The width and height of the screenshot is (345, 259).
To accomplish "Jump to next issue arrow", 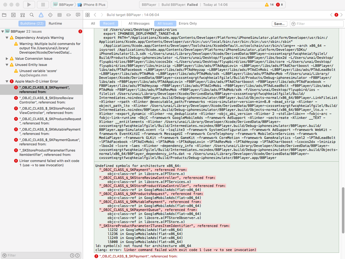I will coord(342,15).
